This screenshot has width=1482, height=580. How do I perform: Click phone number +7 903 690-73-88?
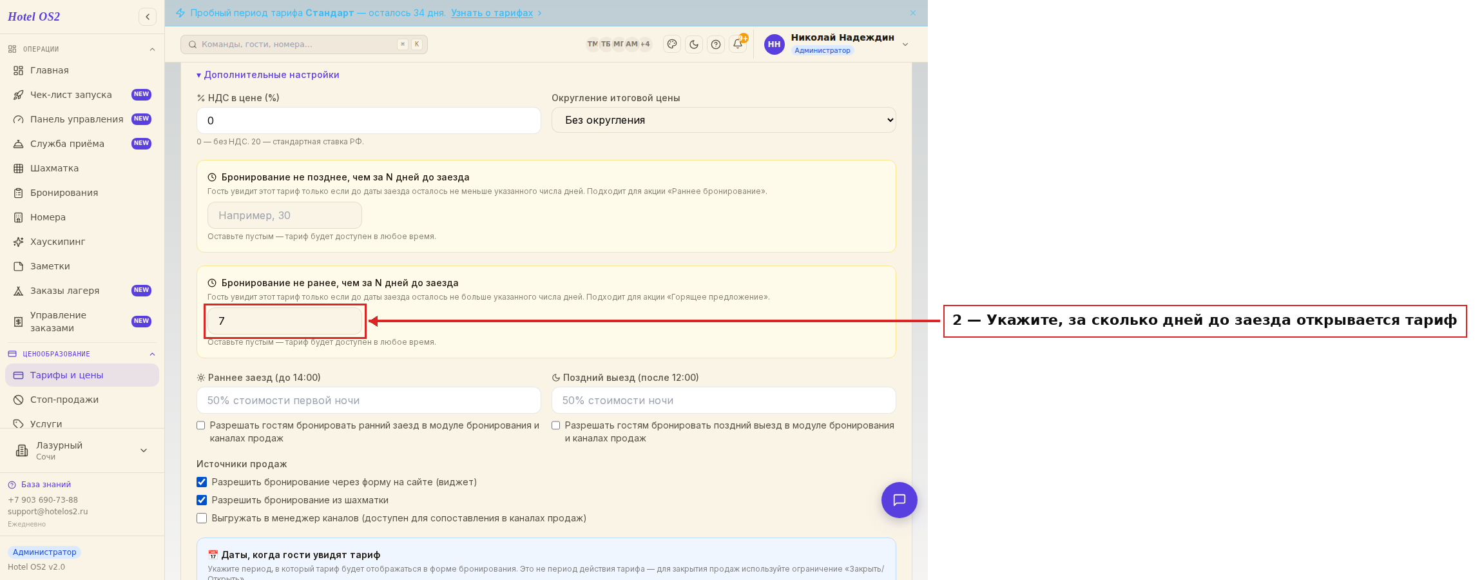point(43,500)
